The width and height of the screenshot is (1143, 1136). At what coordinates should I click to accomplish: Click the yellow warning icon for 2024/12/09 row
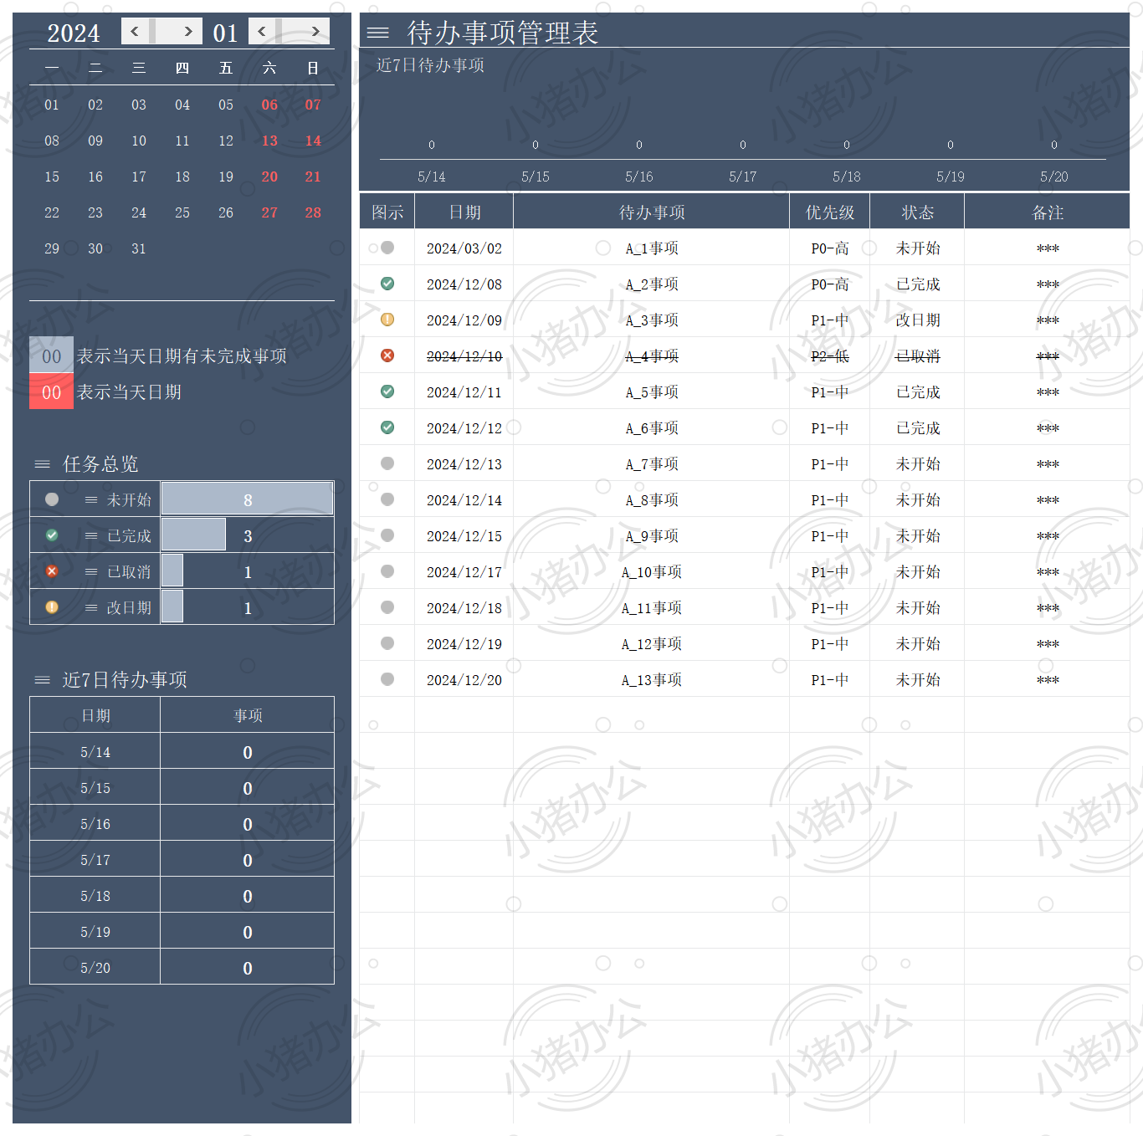pos(387,320)
